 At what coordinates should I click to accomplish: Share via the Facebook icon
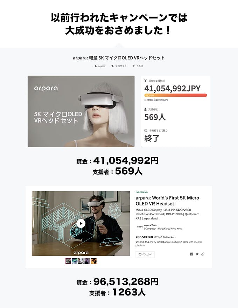(x=191, y=254)
